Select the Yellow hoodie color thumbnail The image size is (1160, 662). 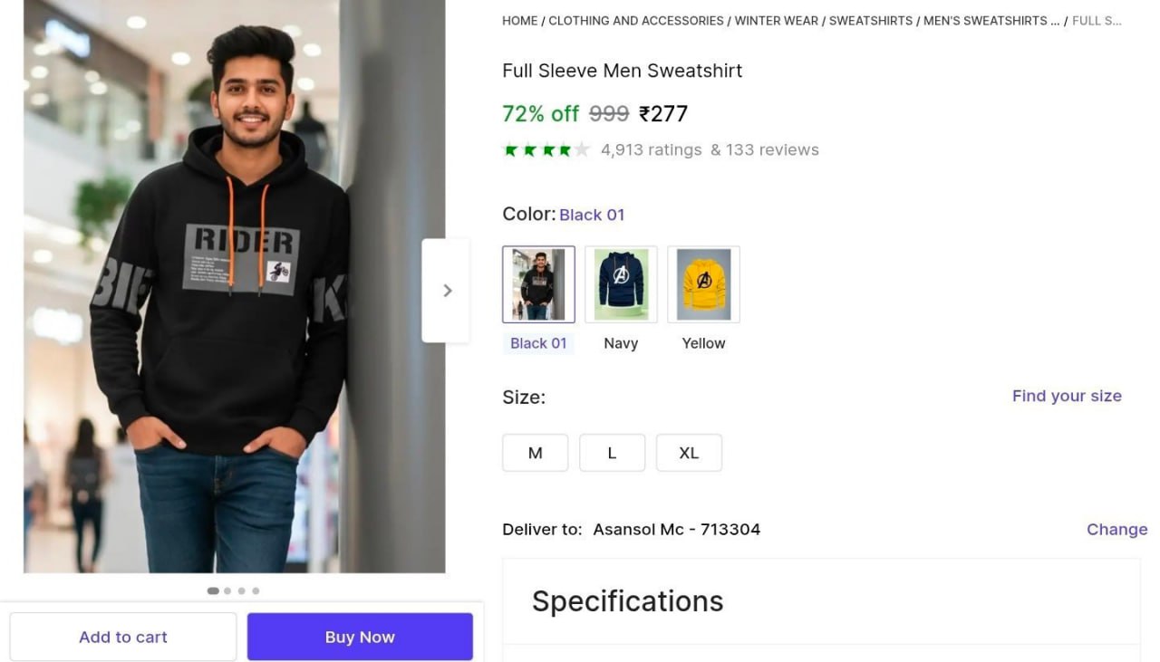click(x=703, y=283)
